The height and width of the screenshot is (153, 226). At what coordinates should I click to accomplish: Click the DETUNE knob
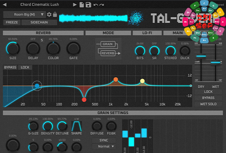(x=62, y=126)
